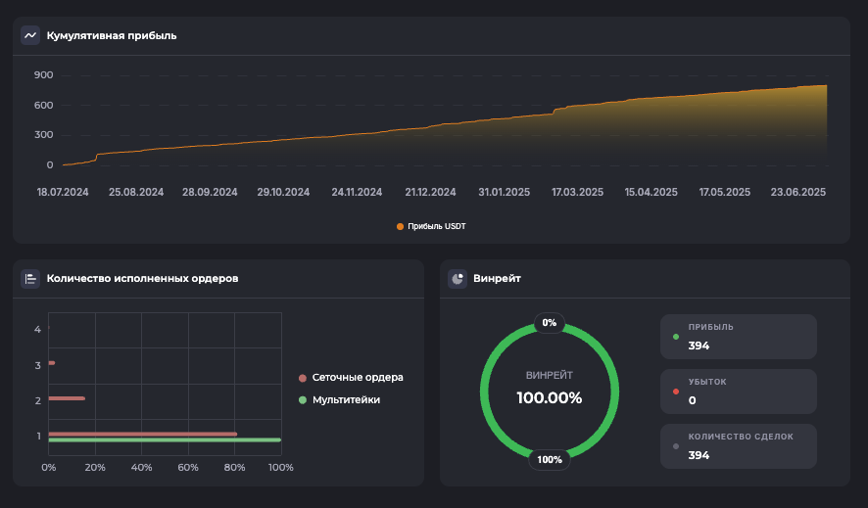Click the bar chart icon beside Количество исполненных ордеров
This screenshot has height=508, width=868.
coord(30,279)
